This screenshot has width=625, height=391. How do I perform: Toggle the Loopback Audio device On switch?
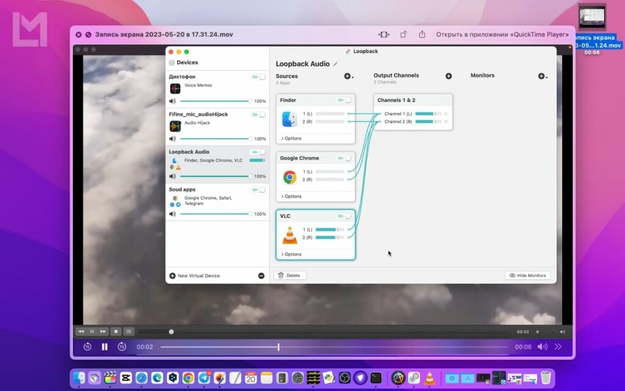coord(258,152)
